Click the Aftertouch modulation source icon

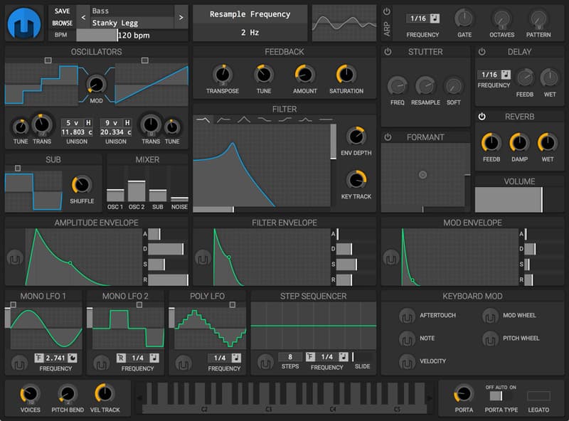[407, 316]
